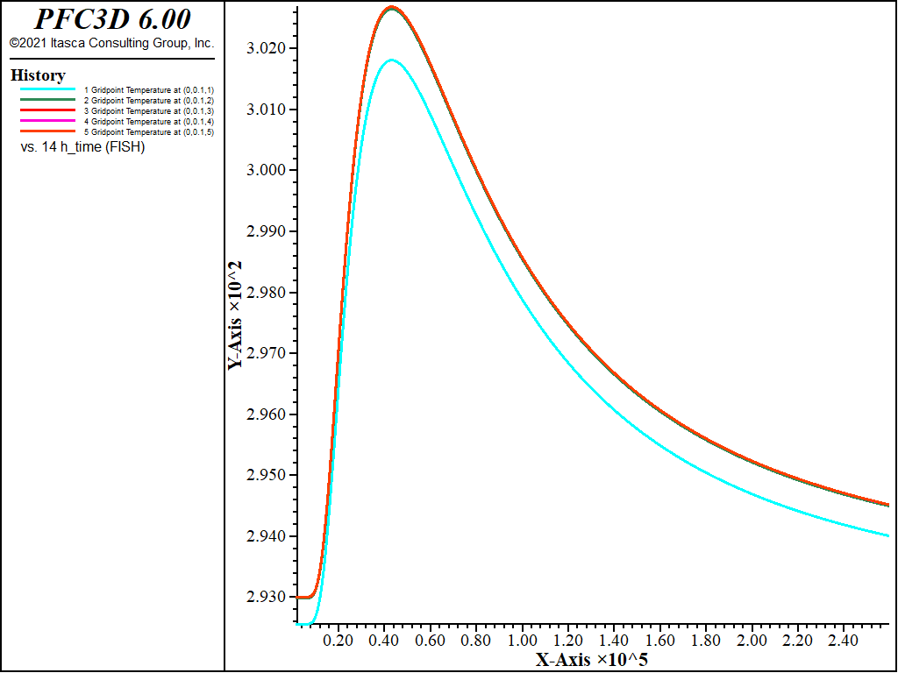Click the Y-Axis ×10^2 label
This screenshot has height=673, width=898.
(235, 315)
